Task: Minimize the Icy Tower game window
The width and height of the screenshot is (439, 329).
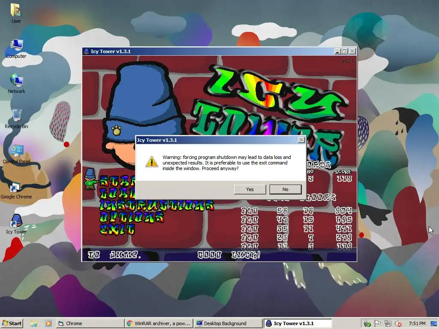Action: tap(338, 51)
